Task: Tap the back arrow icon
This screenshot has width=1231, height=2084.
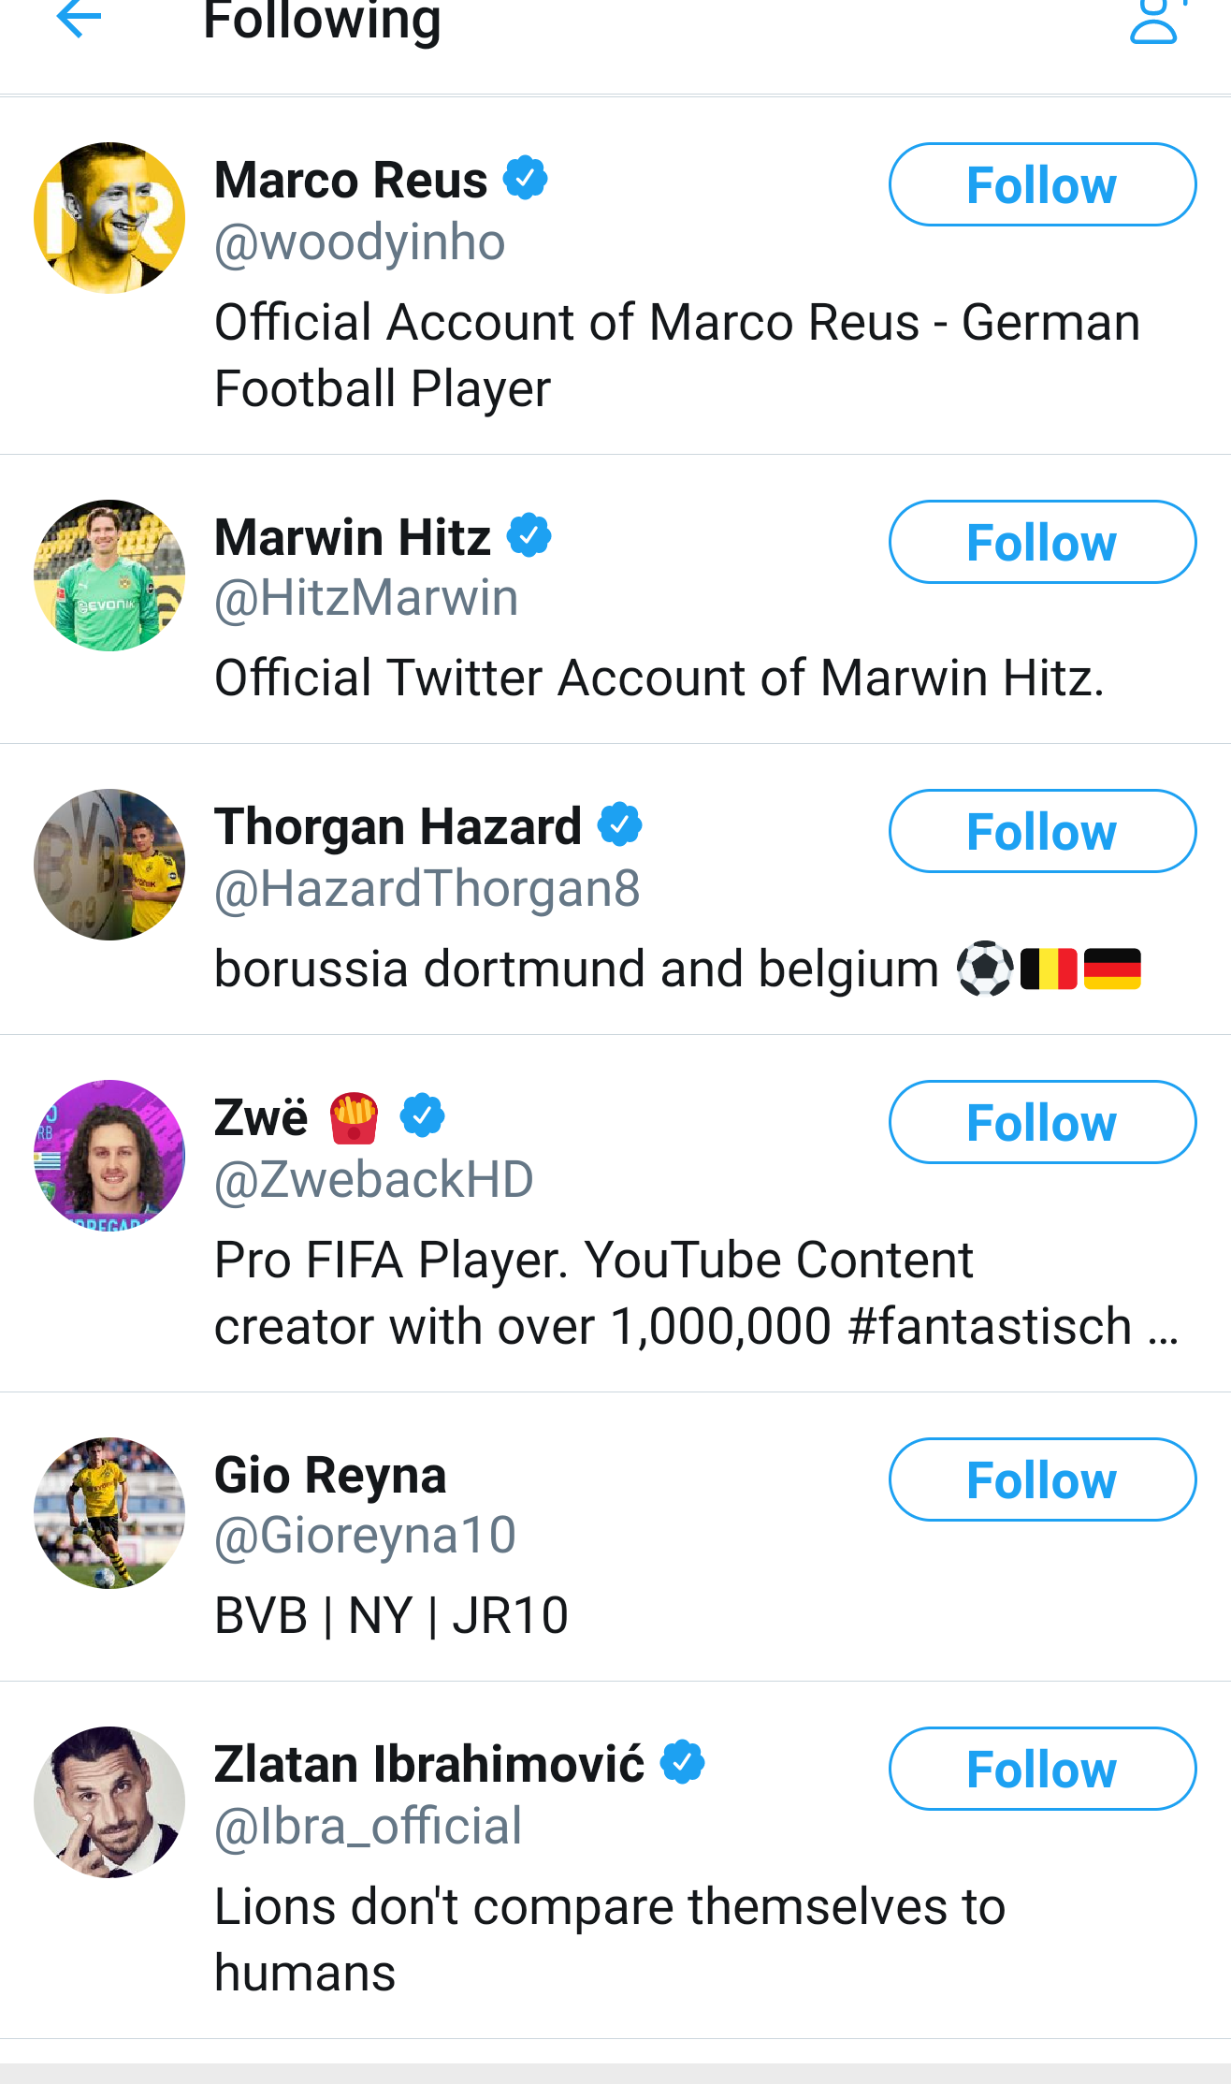Action: point(79,19)
